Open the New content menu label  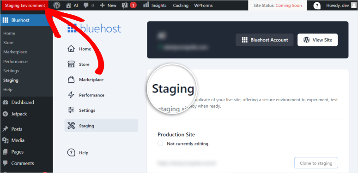pos(112,6)
